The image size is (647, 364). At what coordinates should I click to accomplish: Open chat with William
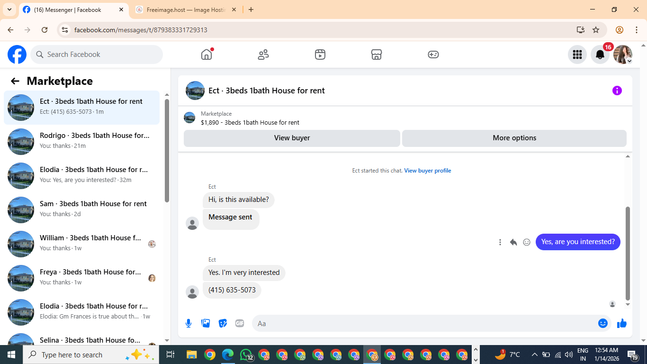point(81,244)
